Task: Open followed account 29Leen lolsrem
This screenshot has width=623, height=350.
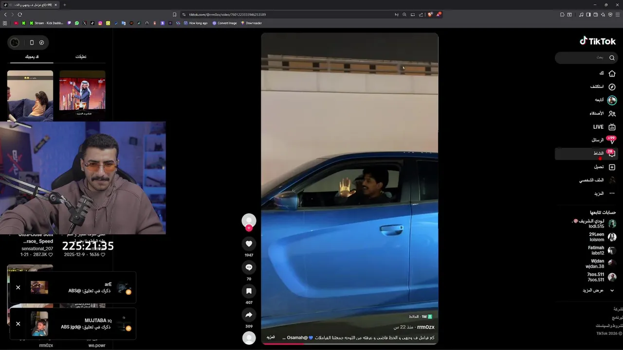Action: click(x=602, y=237)
